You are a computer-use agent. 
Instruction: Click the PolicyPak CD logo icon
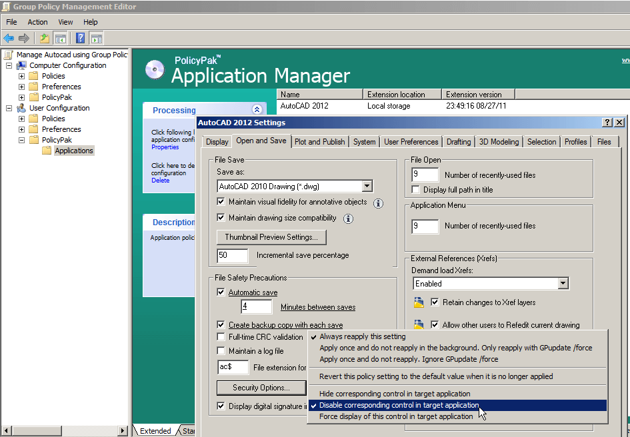(155, 69)
